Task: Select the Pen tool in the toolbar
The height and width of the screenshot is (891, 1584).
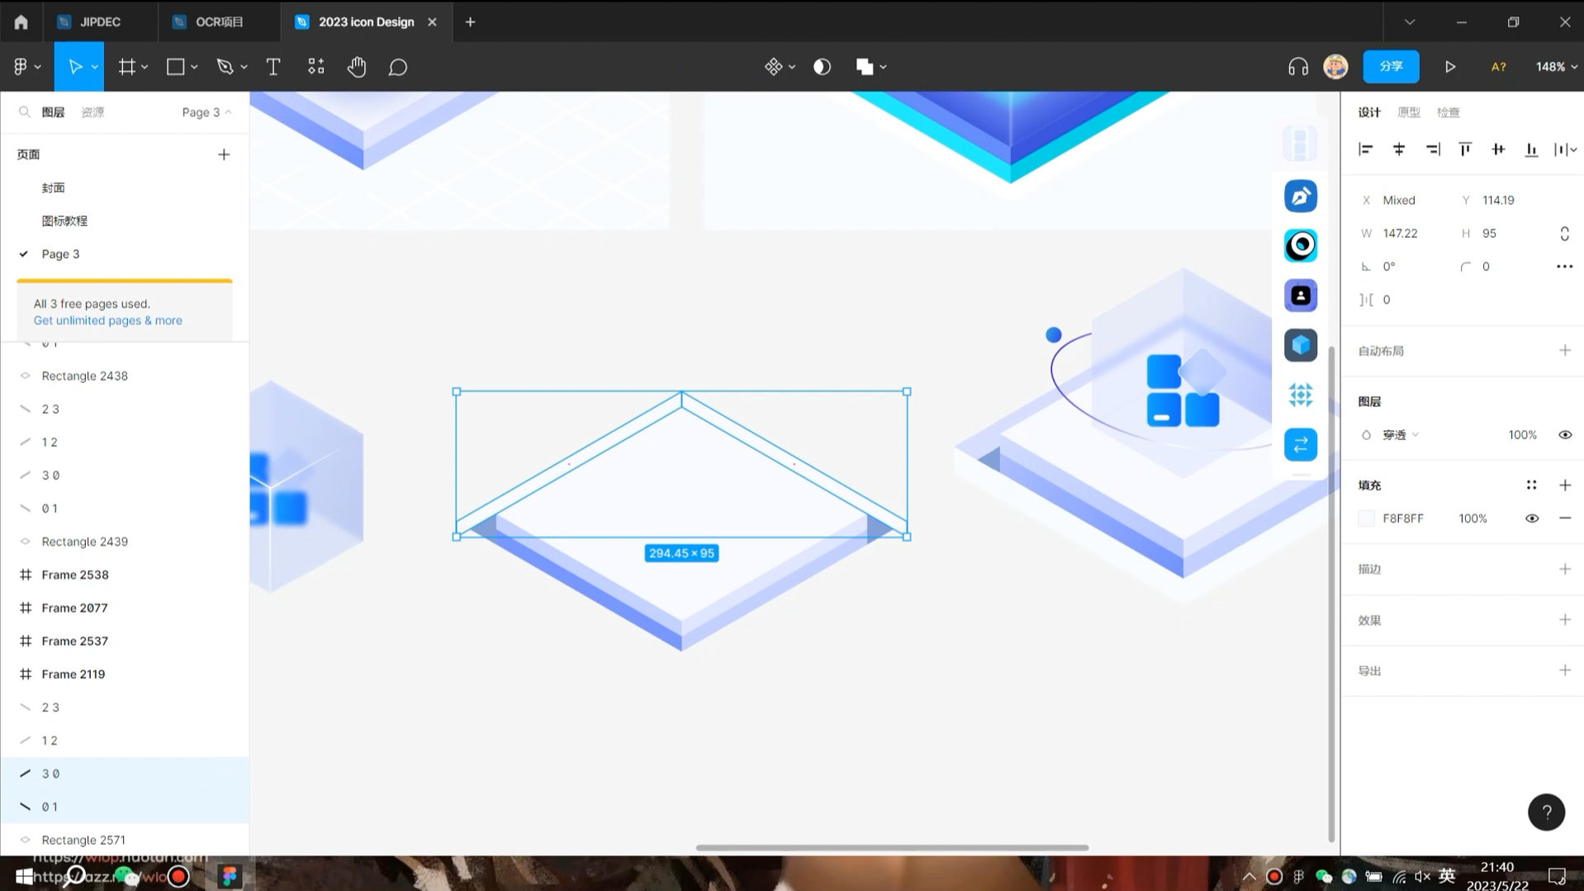Action: coord(225,67)
